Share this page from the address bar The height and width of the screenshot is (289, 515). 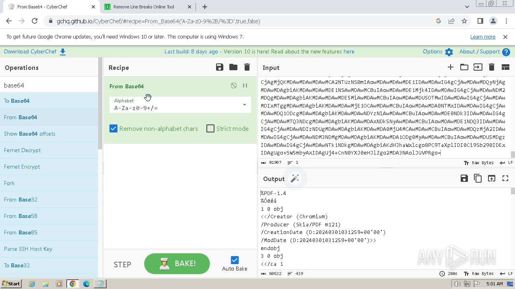coord(451,21)
